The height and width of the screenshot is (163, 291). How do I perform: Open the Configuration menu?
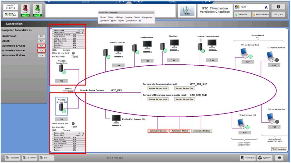click(131, 21)
